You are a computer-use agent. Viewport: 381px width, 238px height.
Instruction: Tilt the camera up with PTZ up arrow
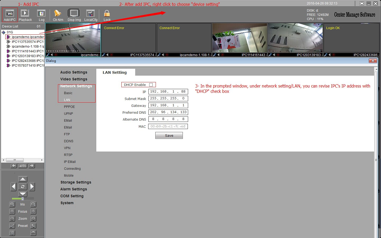(23, 179)
